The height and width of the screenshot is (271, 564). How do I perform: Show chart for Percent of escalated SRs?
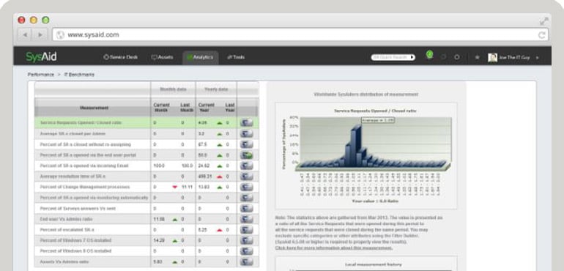tap(246, 229)
